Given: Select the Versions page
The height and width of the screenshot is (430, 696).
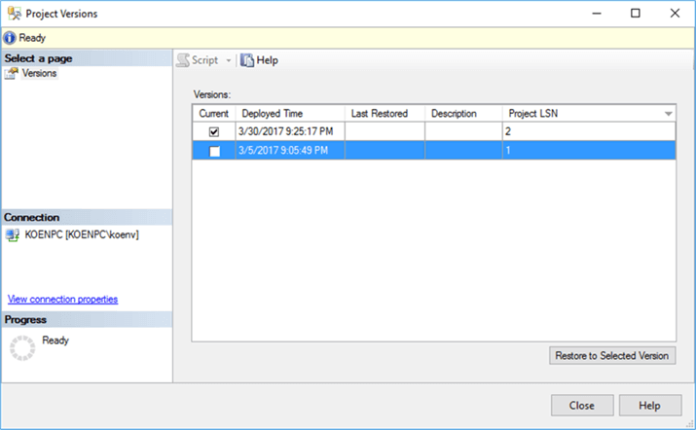Looking at the screenshot, I should 39,73.
